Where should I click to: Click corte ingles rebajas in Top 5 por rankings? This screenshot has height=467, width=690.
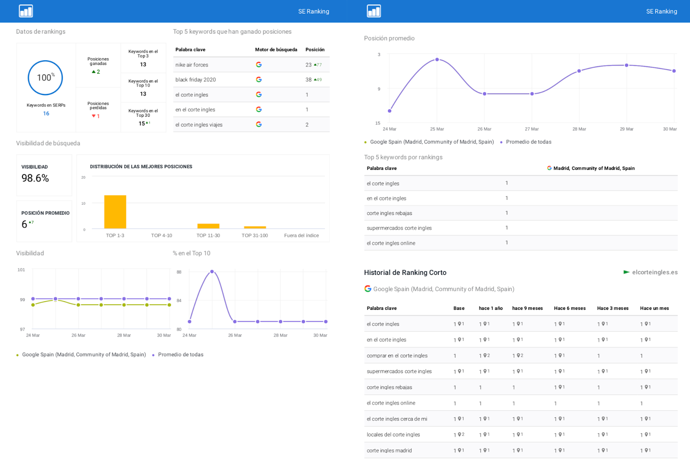click(389, 213)
